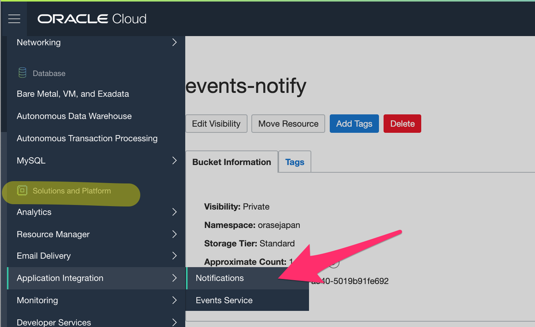The width and height of the screenshot is (535, 327).
Task: Expand the Resource Manager chevron
Action: [174, 234]
